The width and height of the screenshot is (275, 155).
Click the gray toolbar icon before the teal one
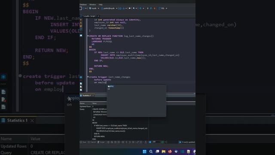(148, 8)
